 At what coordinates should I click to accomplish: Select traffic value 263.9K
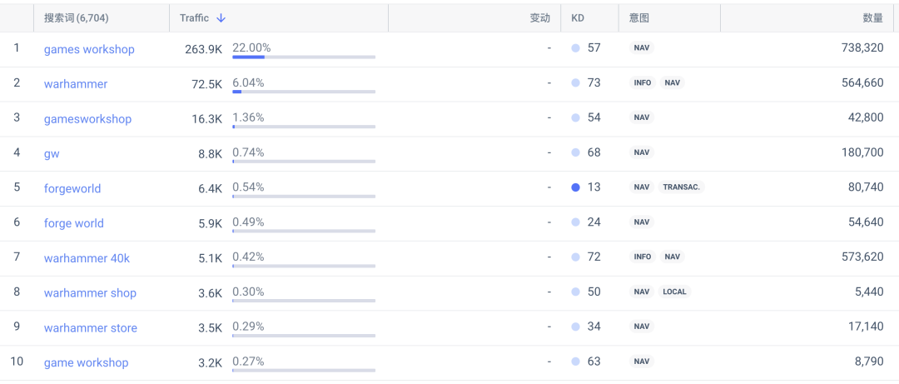(x=204, y=49)
